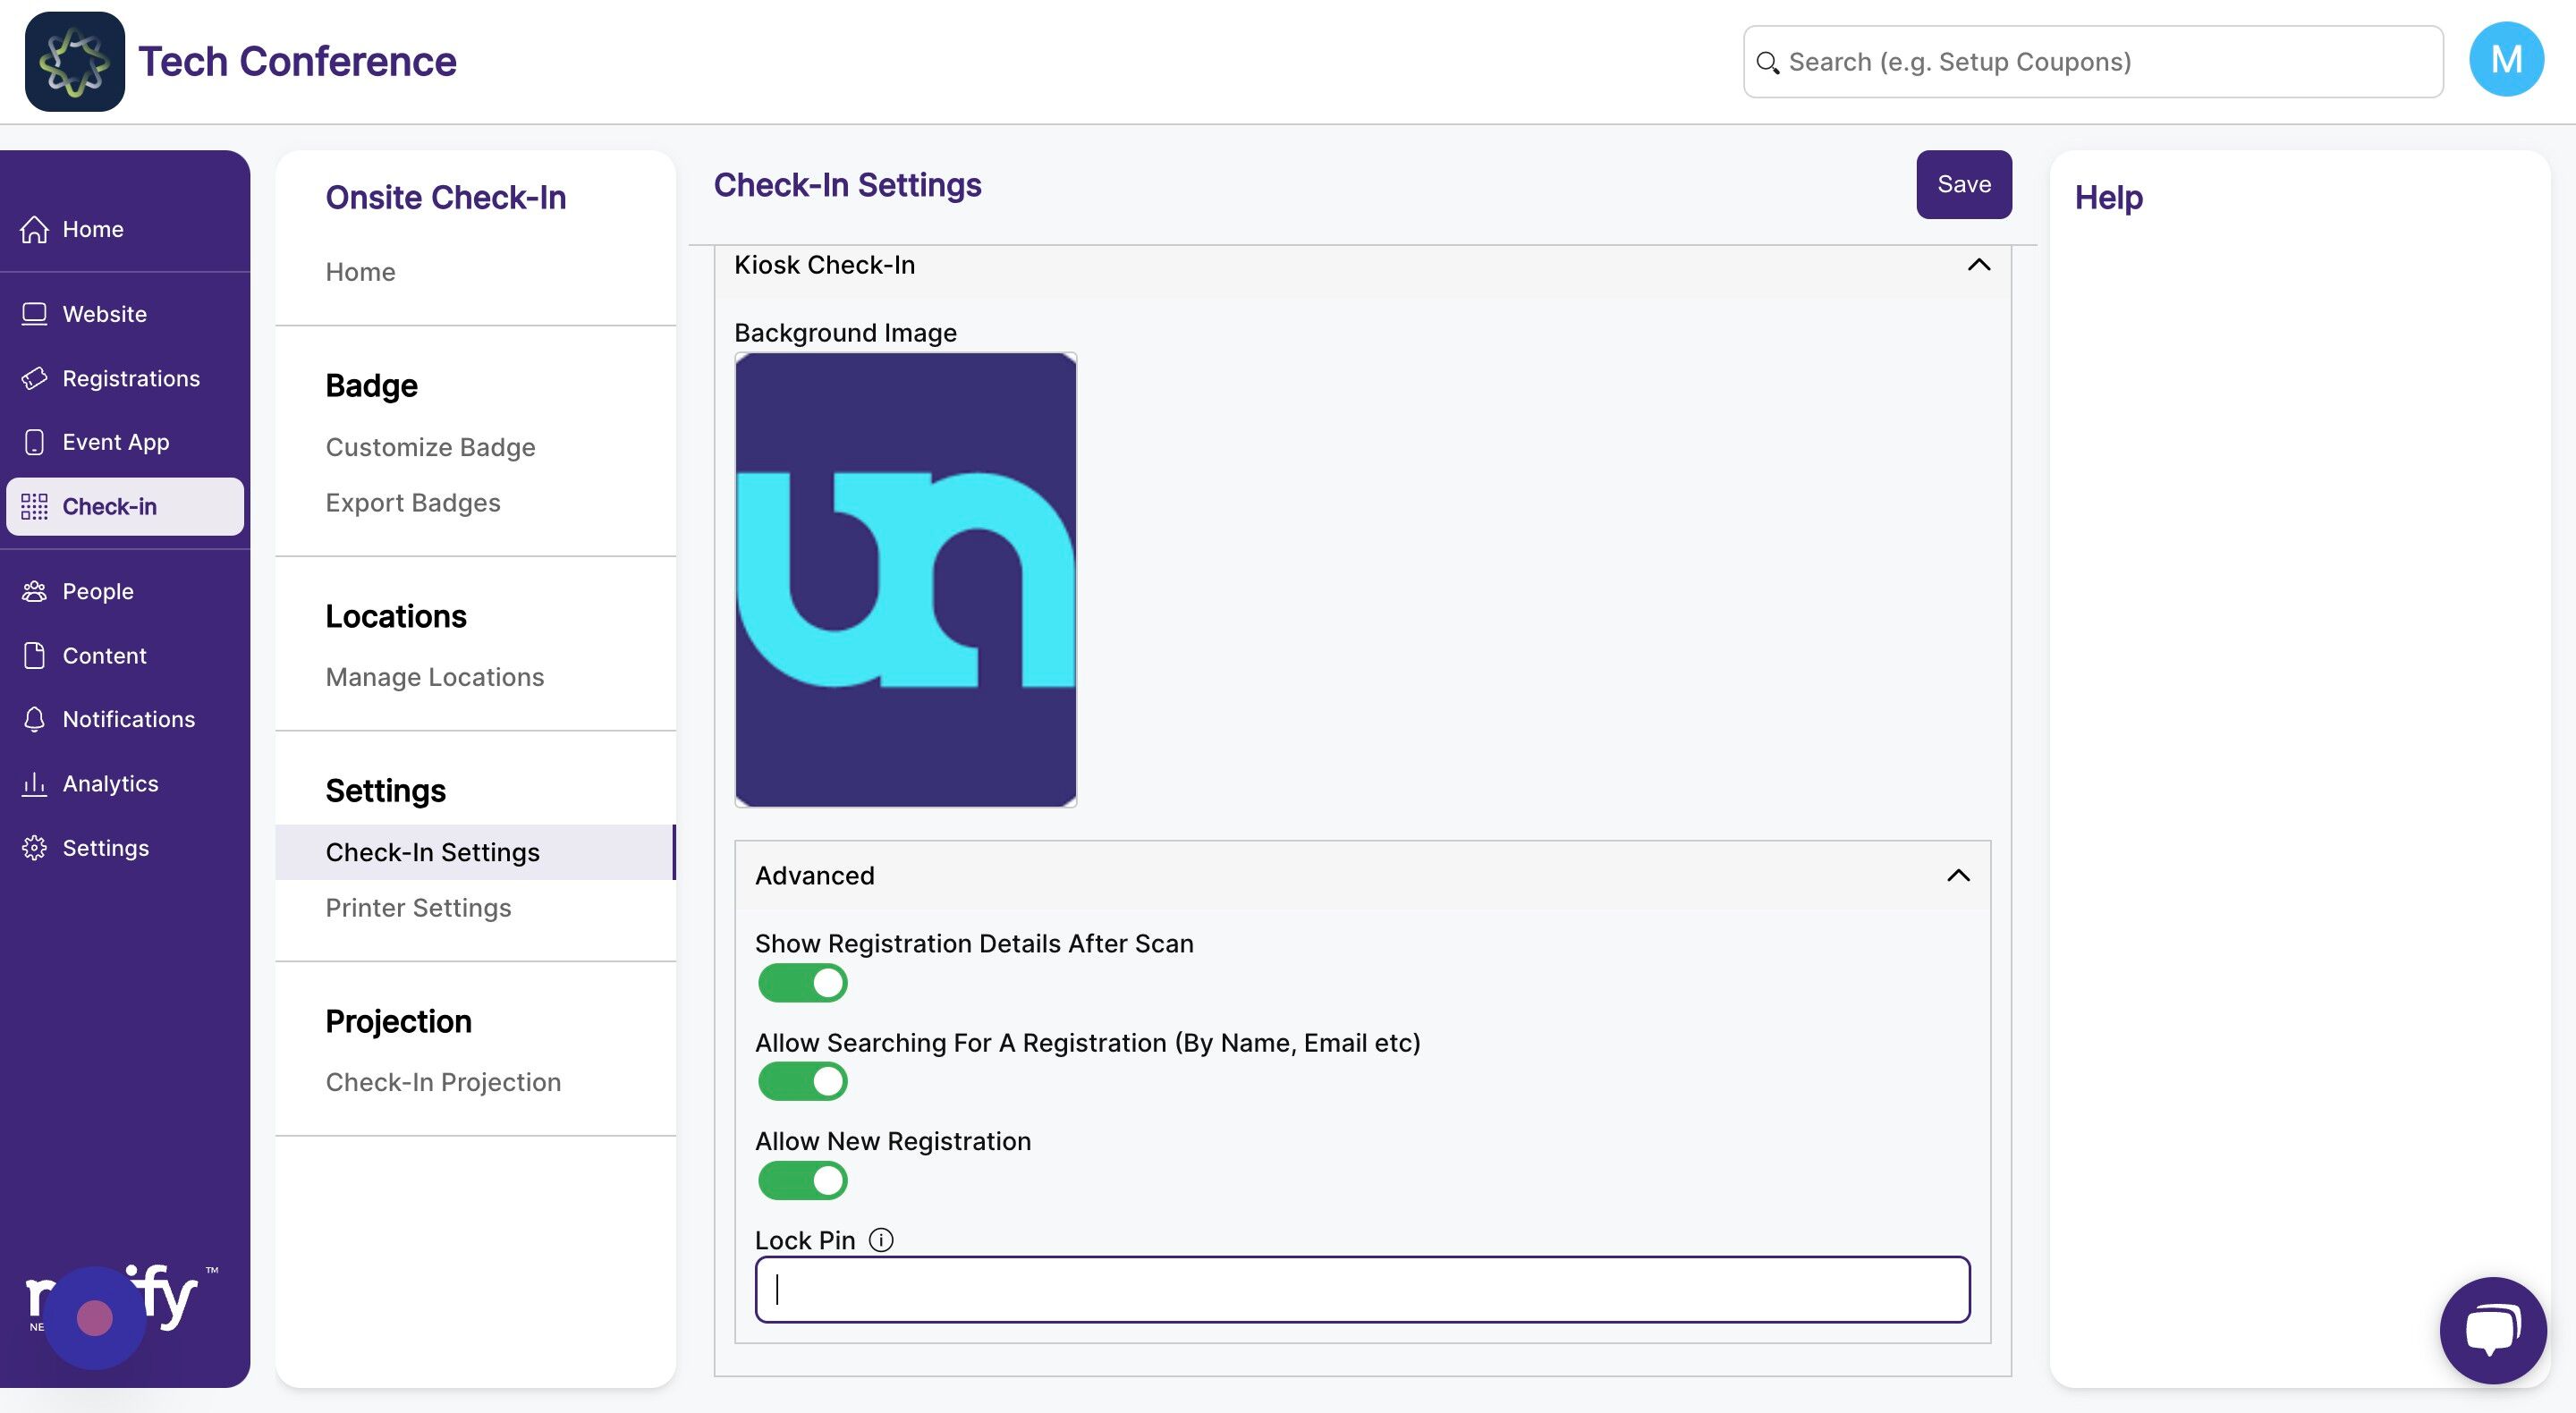Open Printer Settings submenu item

coord(418,907)
